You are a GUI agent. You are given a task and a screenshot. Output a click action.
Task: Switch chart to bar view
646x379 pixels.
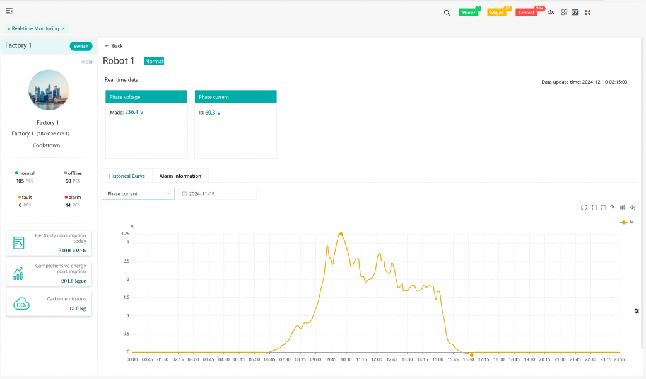point(623,207)
